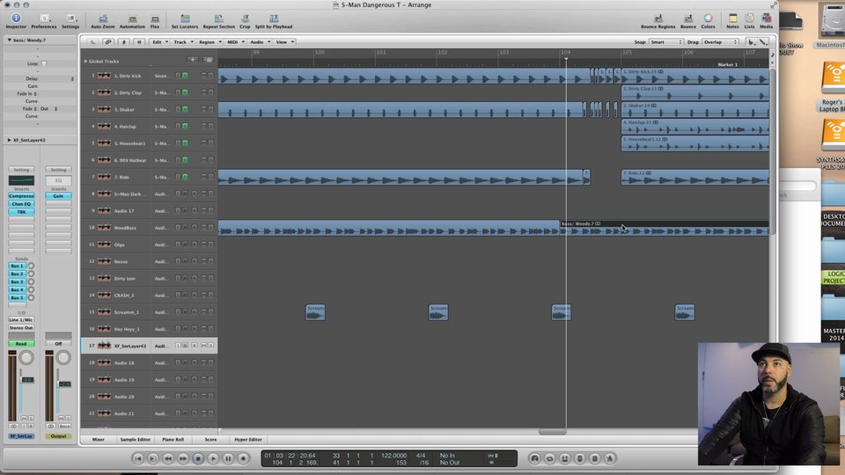Switch to the Sample Editor tab

pos(136,440)
